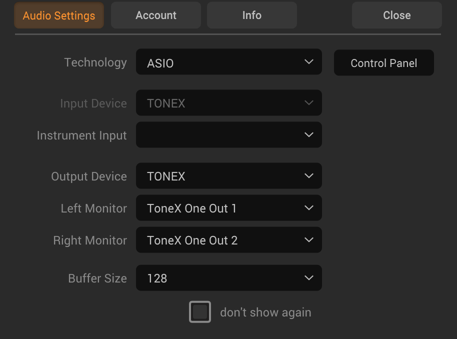Click the Buffer Size label

tap(97, 278)
